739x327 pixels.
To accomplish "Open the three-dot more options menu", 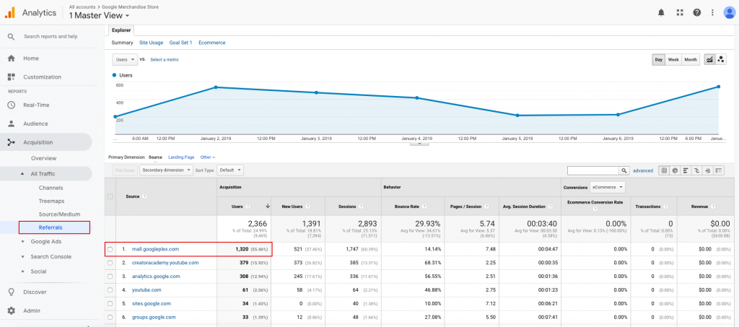I will pos(712,13).
